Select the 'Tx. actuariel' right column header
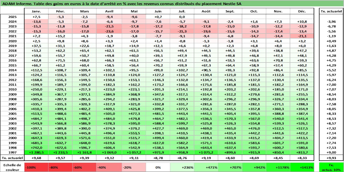344x172 pixels. 331,11
